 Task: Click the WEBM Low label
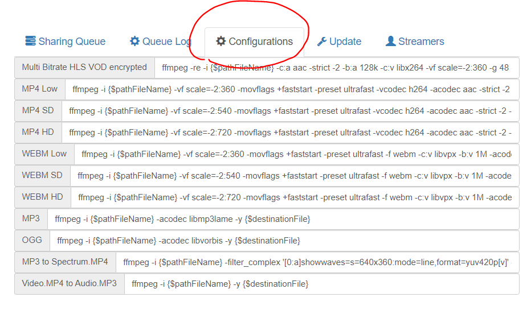44,154
